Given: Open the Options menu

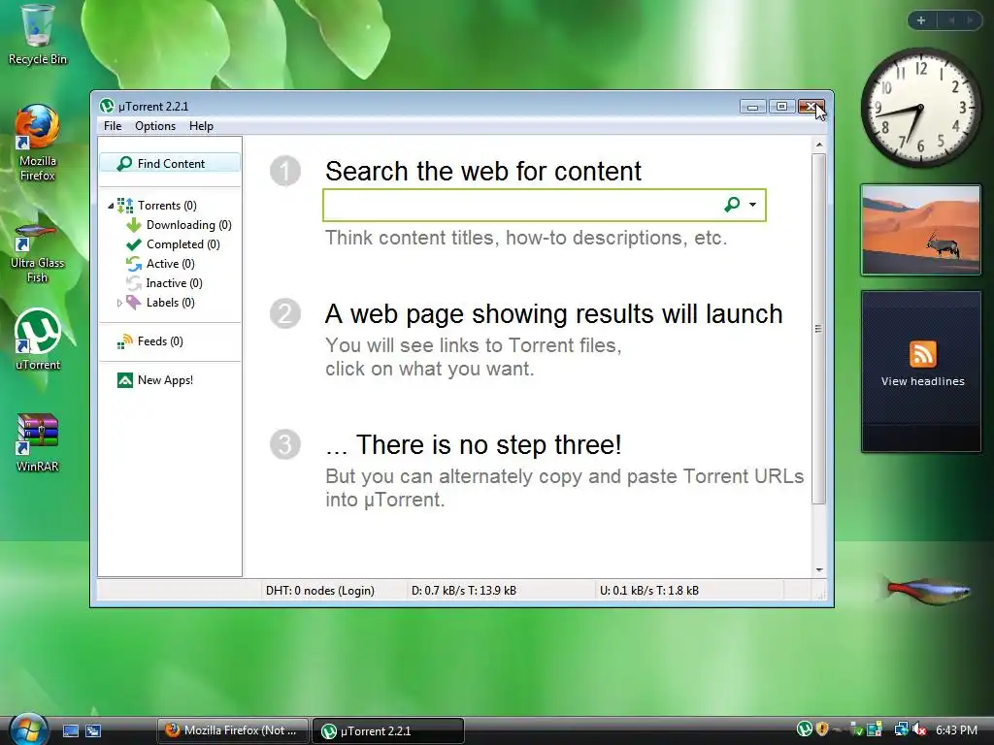Looking at the screenshot, I should pos(155,126).
